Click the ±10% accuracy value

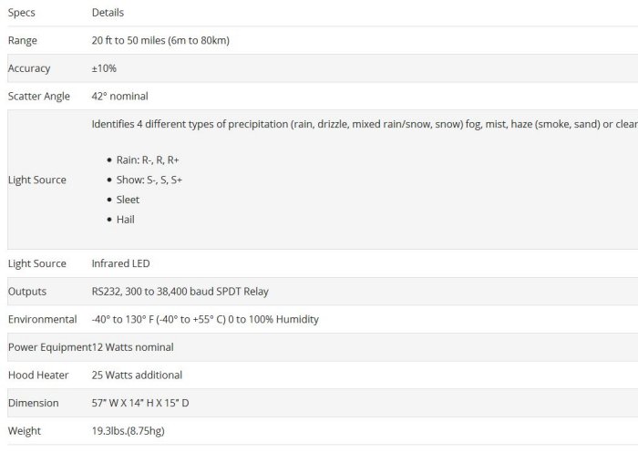pos(104,68)
